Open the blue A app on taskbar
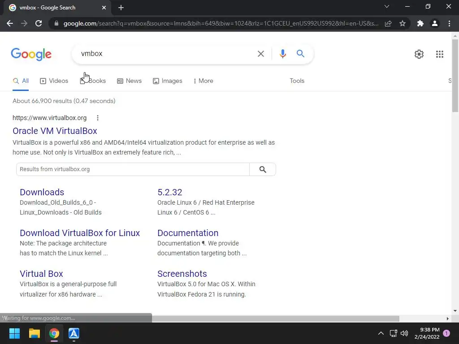The width and height of the screenshot is (459, 344). 74,333
